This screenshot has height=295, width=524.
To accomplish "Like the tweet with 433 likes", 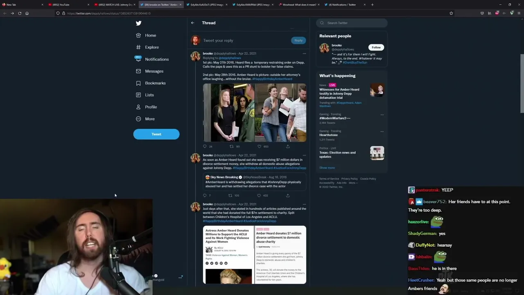I will 259,195.
